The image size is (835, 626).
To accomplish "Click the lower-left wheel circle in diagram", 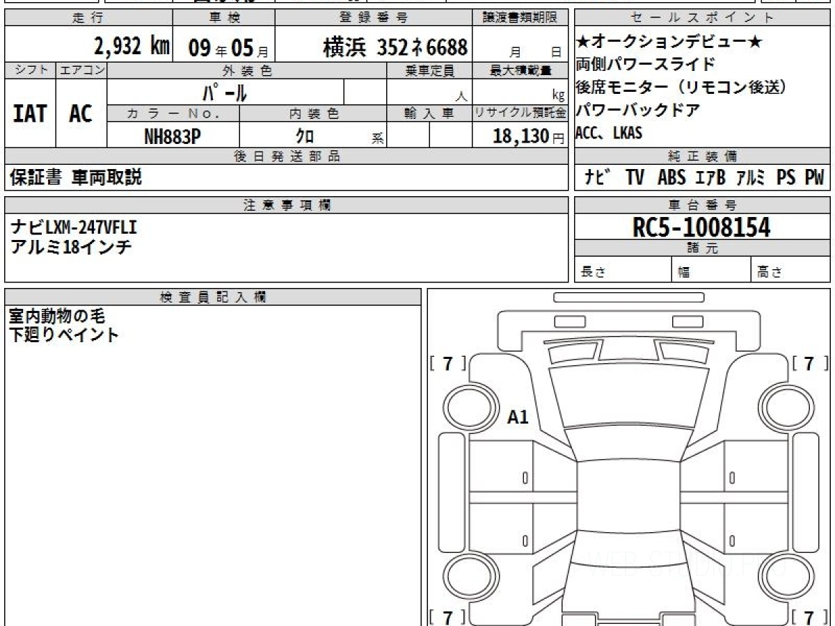I will coord(466,577).
